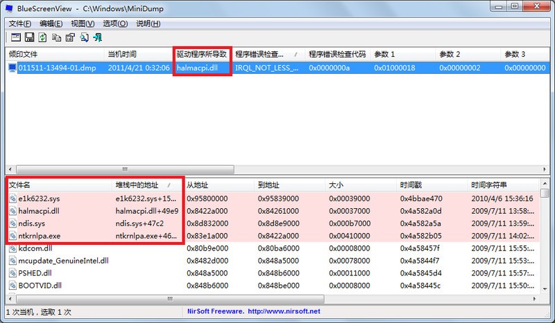Click the Copy Selected Items icon
Screen dimensions: 555x323
[x=56, y=37]
